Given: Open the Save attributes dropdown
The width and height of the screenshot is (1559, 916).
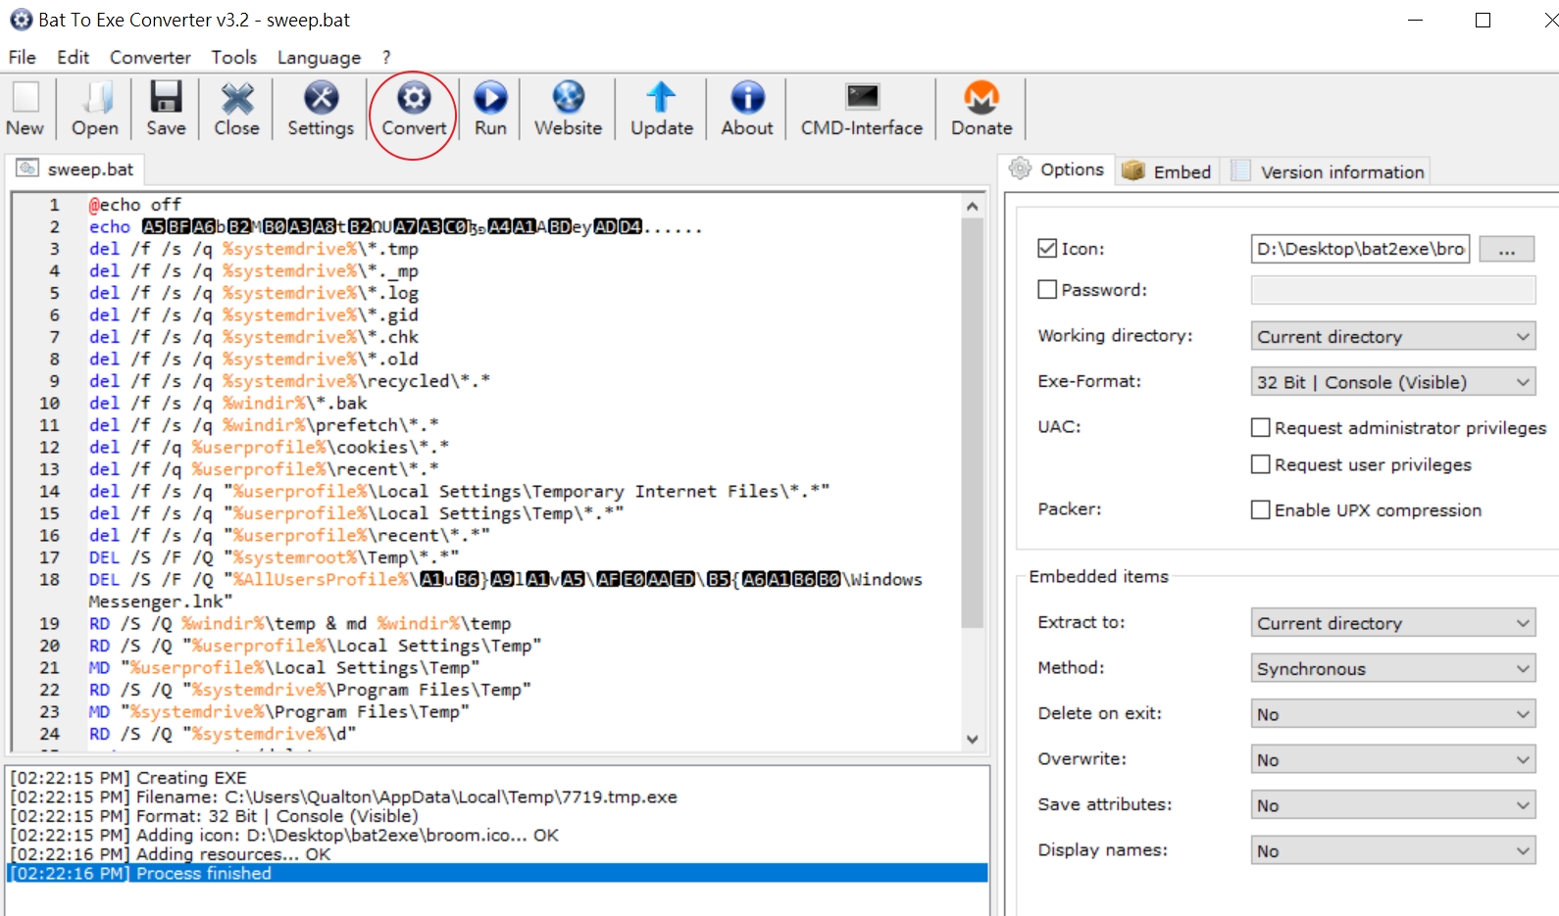Looking at the screenshot, I should point(1393,805).
